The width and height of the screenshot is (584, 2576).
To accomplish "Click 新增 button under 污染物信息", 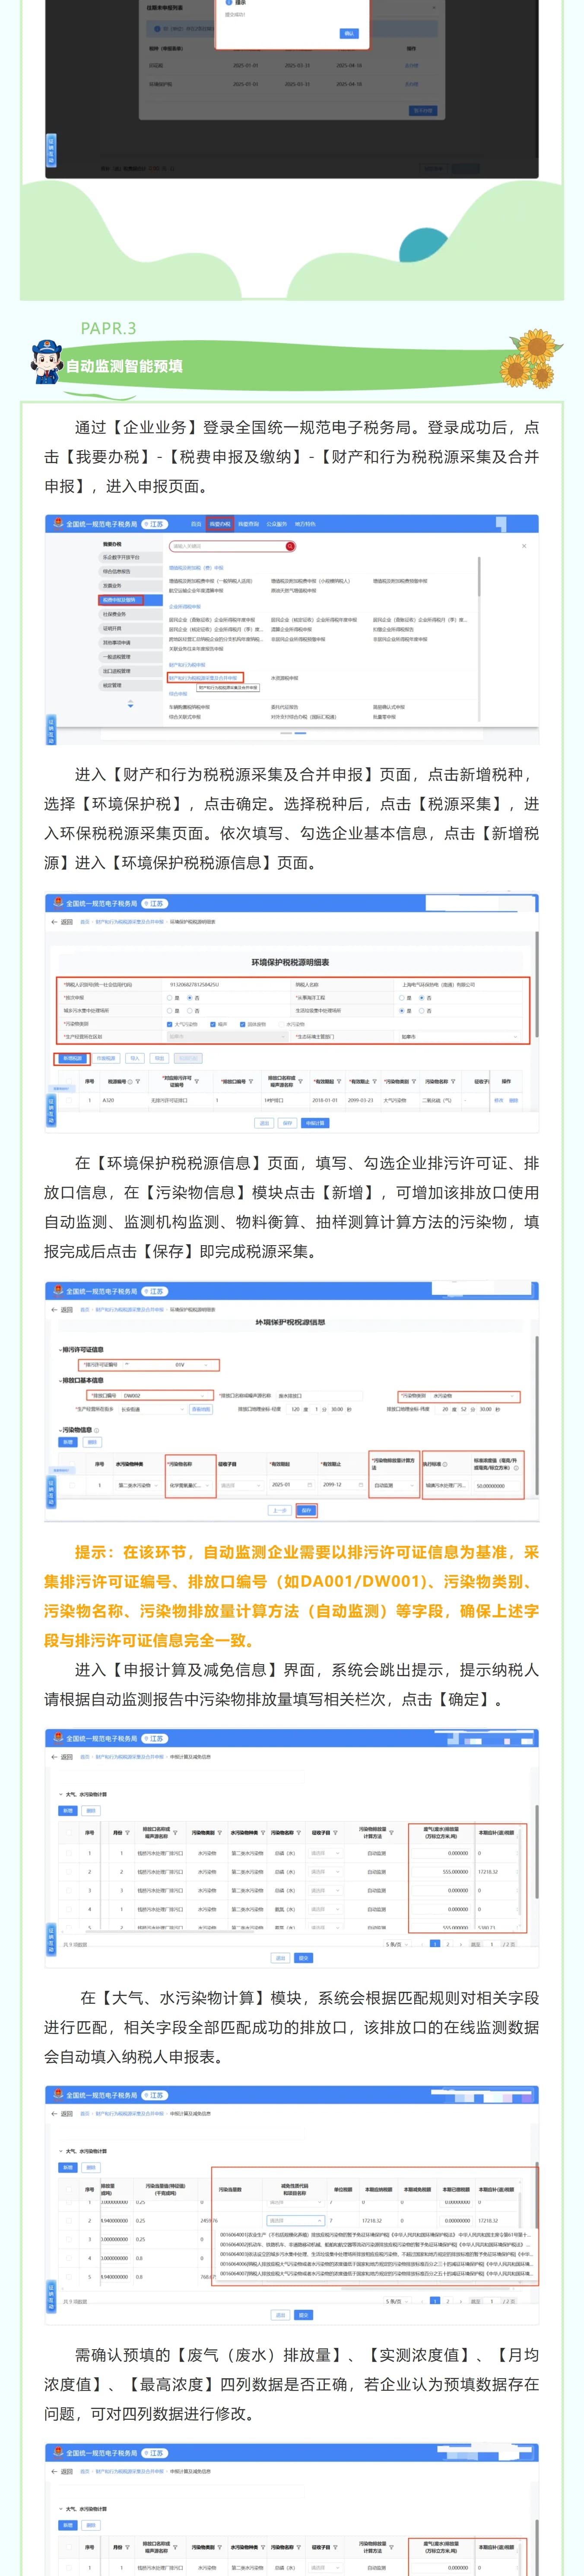I will [x=68, y=1441].
